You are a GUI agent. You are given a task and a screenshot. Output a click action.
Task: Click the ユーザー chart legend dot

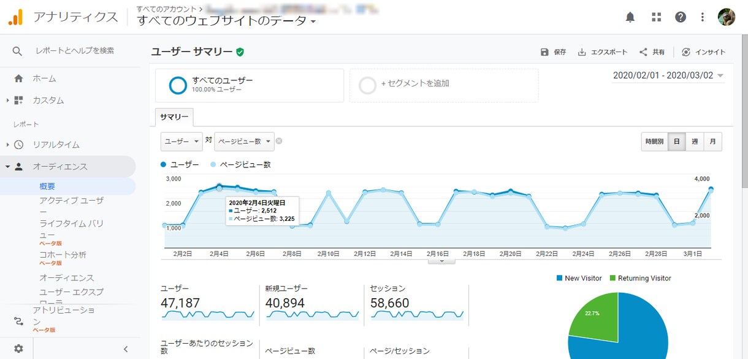pos(163,164)
